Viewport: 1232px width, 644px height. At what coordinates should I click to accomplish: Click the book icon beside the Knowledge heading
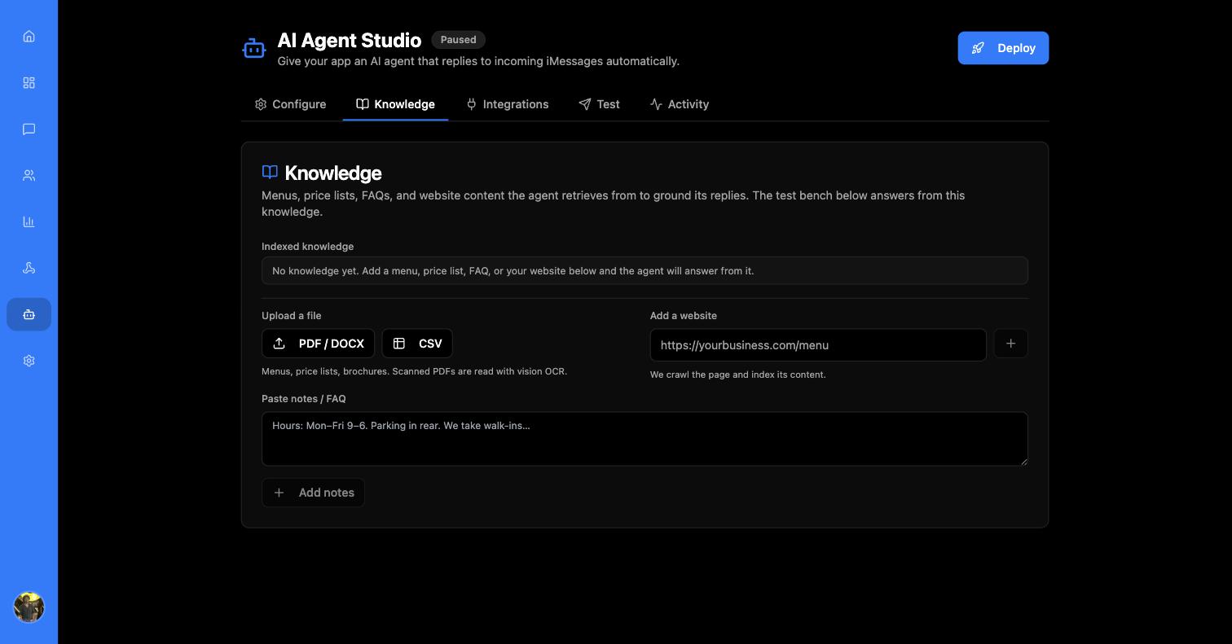point(270,172)
